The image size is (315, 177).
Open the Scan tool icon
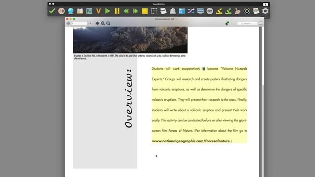(x=173, y=11)
